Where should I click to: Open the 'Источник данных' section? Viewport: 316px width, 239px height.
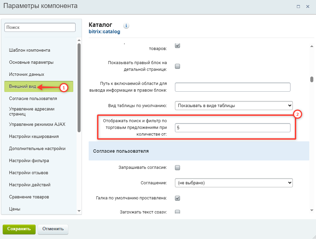pyautogui.click(x=27, y=75)
